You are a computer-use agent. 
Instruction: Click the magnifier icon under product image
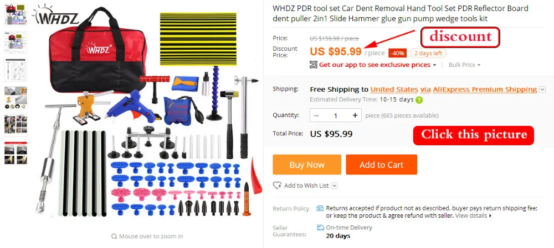(x=114, y=236)
